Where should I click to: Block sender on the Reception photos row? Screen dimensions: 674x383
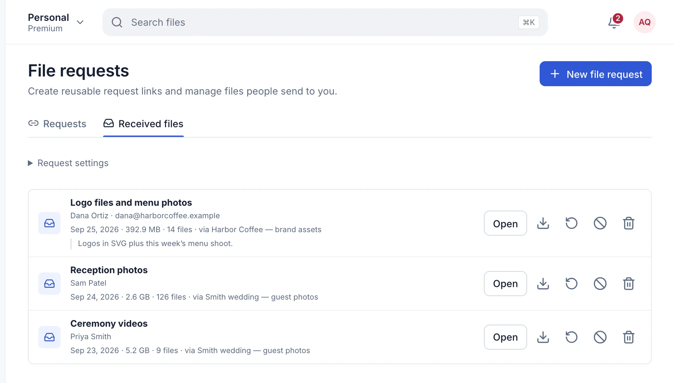pos(600,284)
